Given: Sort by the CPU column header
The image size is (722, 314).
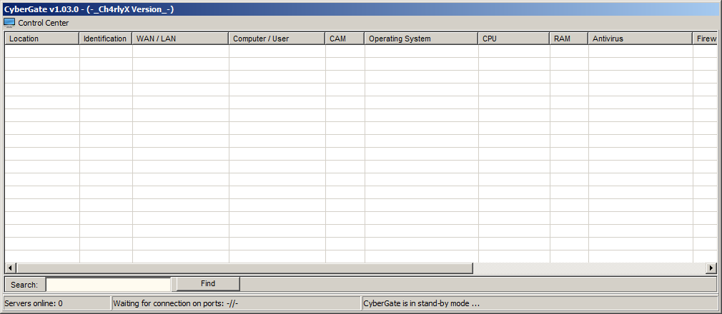Looking at the screenshot, I should coord(513,39).
